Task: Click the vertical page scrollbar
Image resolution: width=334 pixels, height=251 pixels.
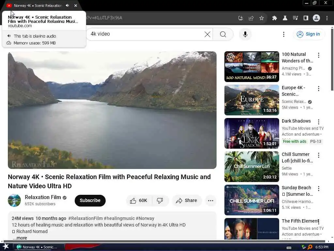Action: coord(332,60)
